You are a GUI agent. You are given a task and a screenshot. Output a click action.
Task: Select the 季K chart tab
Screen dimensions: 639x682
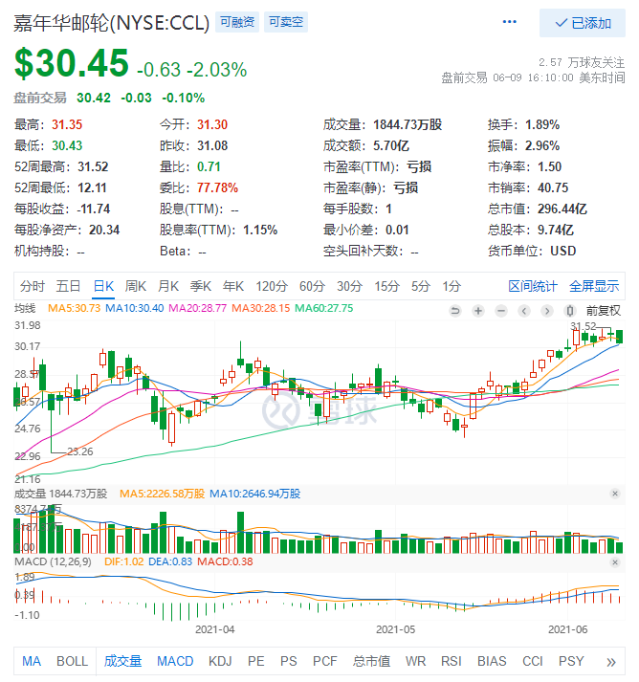(201, 286)
